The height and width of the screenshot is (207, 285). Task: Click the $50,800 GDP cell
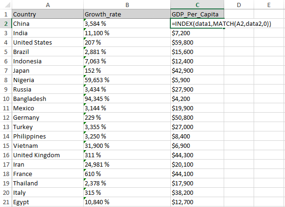point(197,117)
